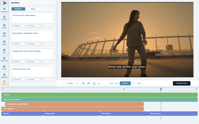Viewport: 199px width, 124px height.
Task: Open the Elements panel in the sidebar
Action: (x=4, y=59)
